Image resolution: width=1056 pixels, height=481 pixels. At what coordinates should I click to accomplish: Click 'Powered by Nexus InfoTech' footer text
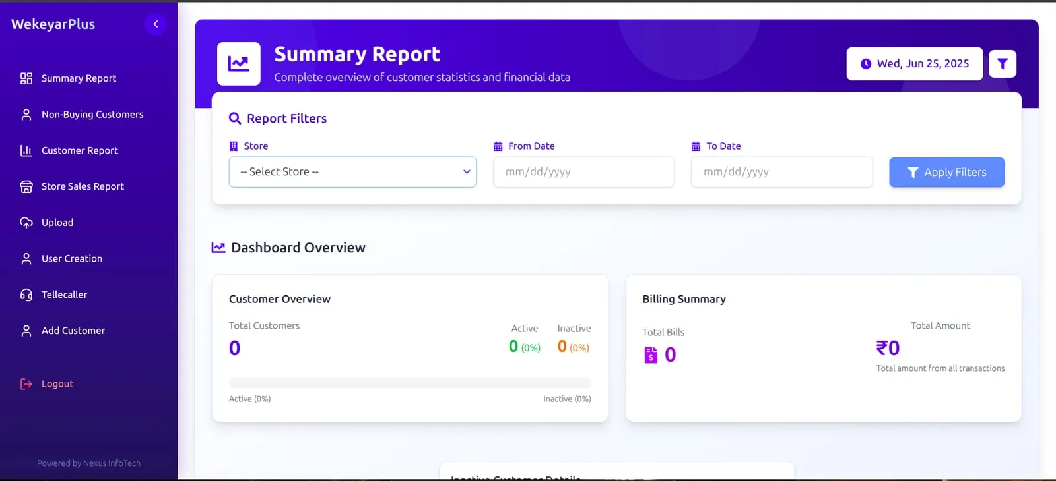click(88, 463)
